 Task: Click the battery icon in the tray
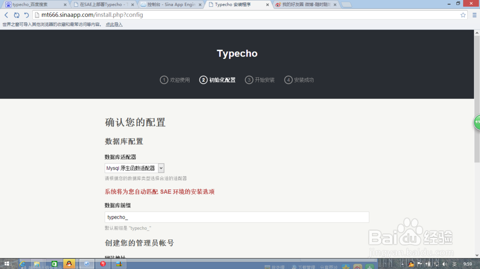(428, 264)
